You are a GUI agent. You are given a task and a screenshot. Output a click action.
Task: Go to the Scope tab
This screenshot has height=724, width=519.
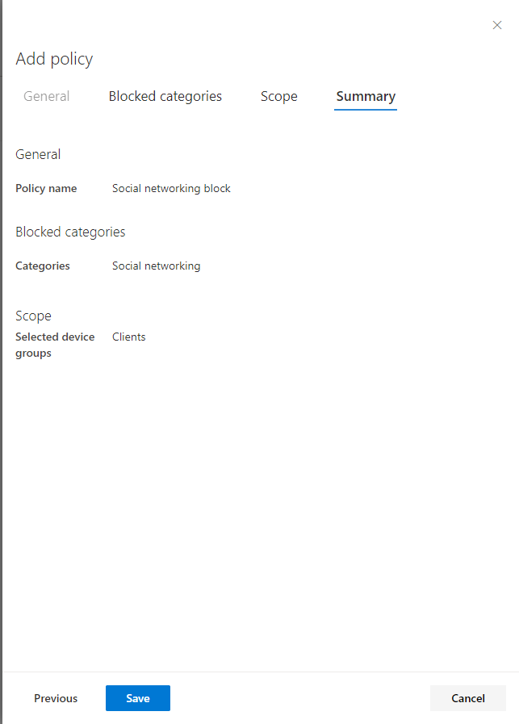pos(279,96)
